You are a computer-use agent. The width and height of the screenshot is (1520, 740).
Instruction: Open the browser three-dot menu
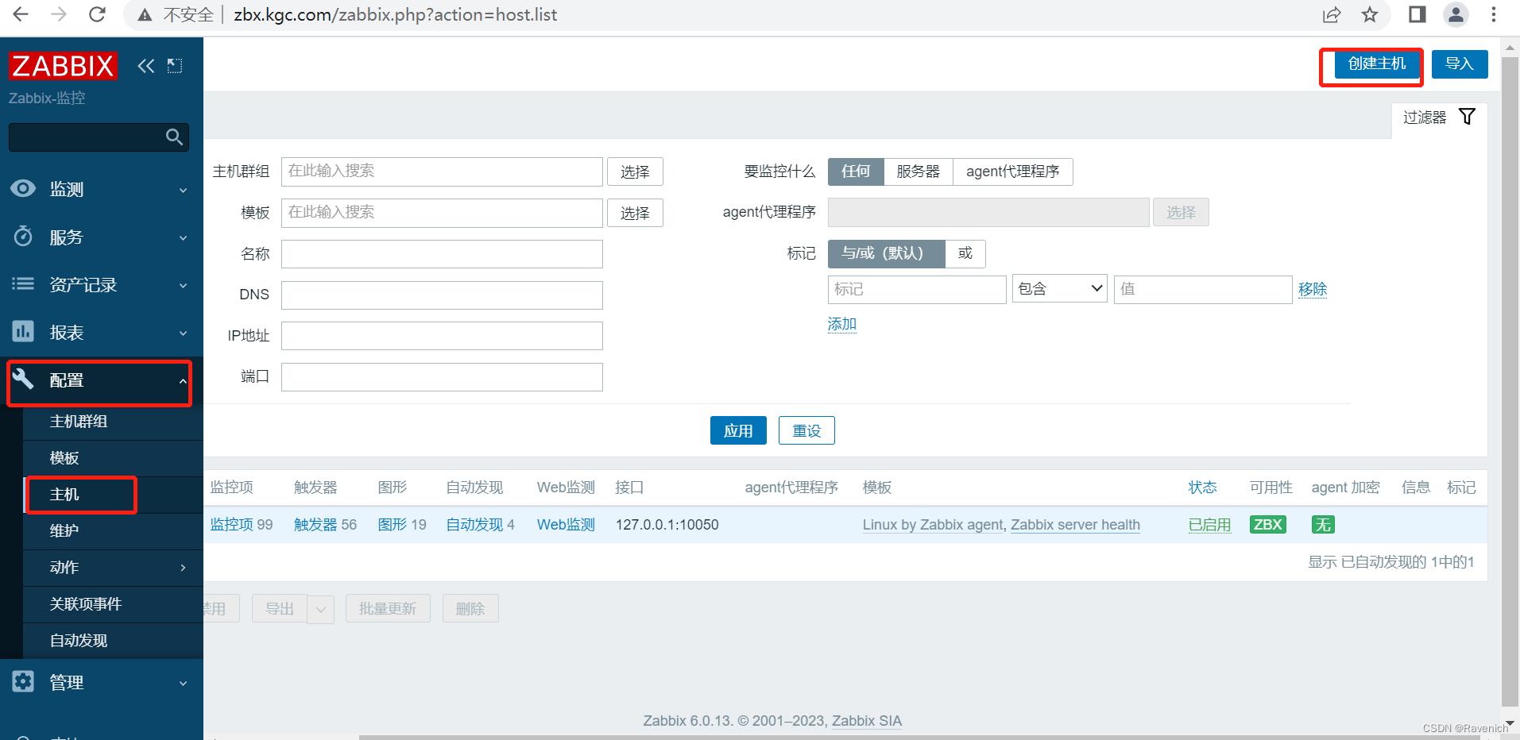(1494, 14)
